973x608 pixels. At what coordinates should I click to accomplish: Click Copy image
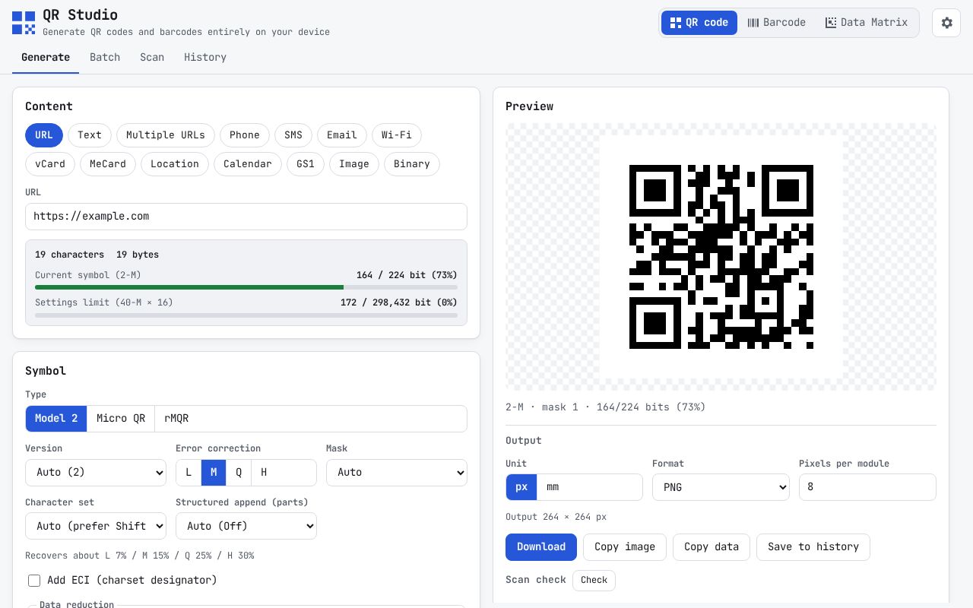[x=625, y=547]
